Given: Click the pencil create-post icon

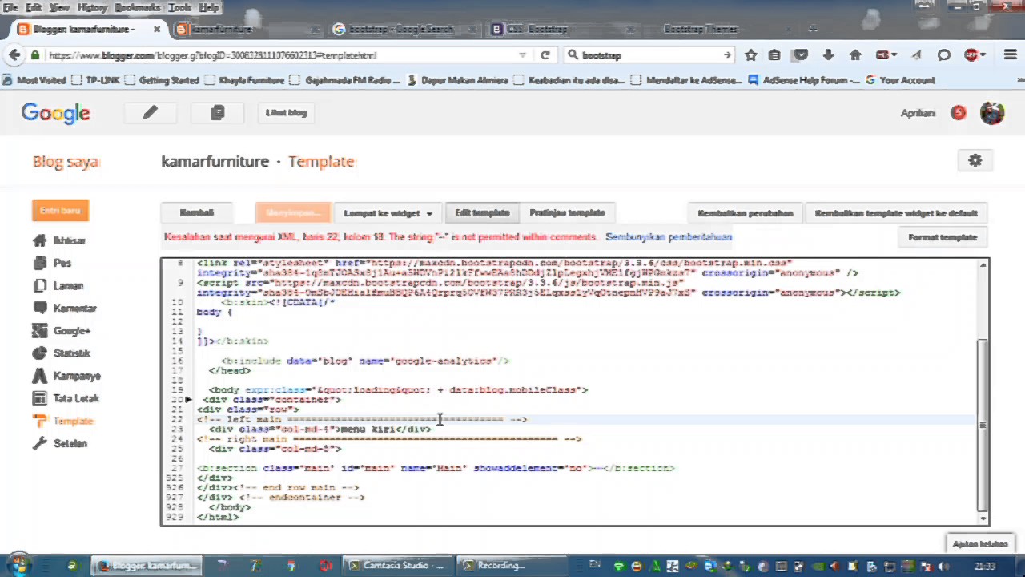Looking at the screenshot, I should click(151, 113).
